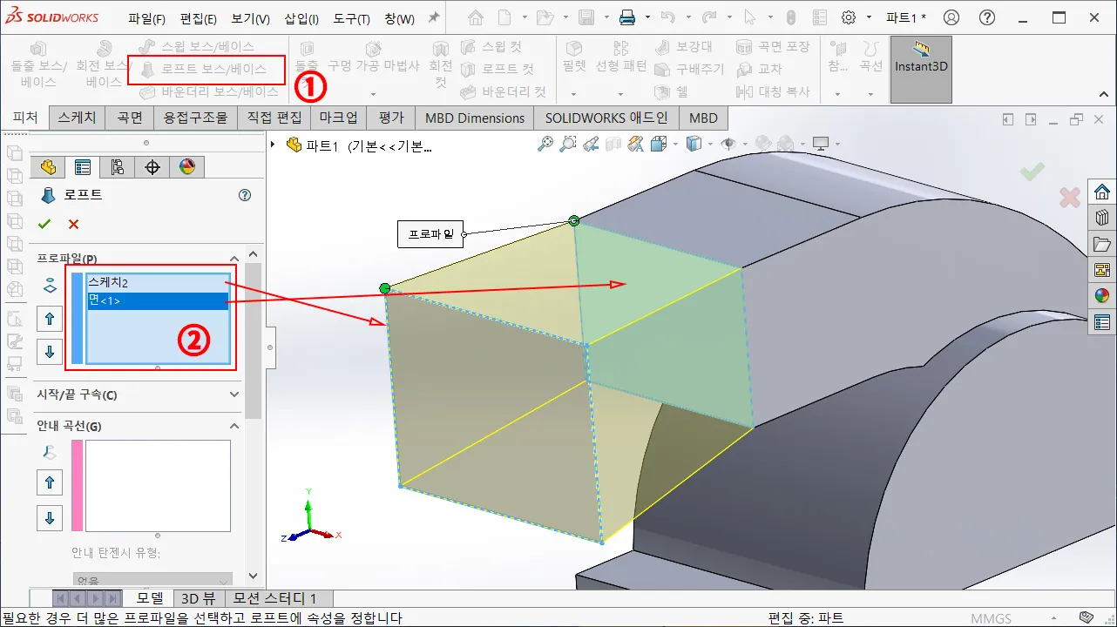Click the Previous View icon
The image size is (1117, 627).
(x=591, y=144)
